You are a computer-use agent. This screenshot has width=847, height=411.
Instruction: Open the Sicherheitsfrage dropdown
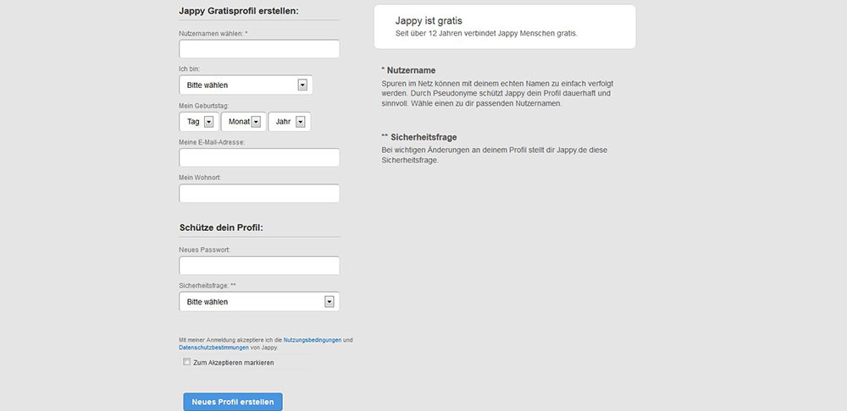coord(259,302)
